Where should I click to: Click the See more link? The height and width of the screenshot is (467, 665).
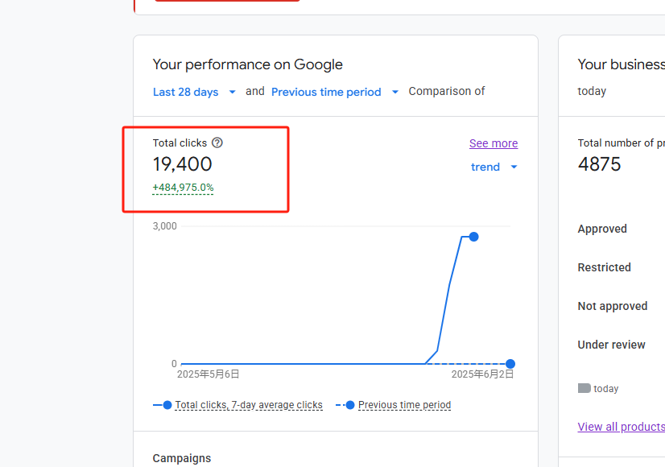click(493, 143)
